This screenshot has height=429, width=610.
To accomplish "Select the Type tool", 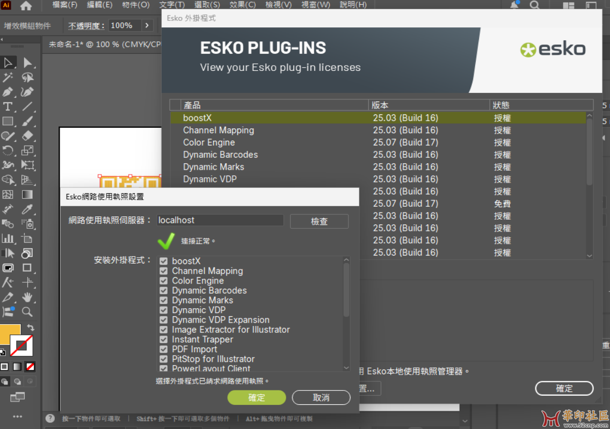I will (x=8, y=106).
